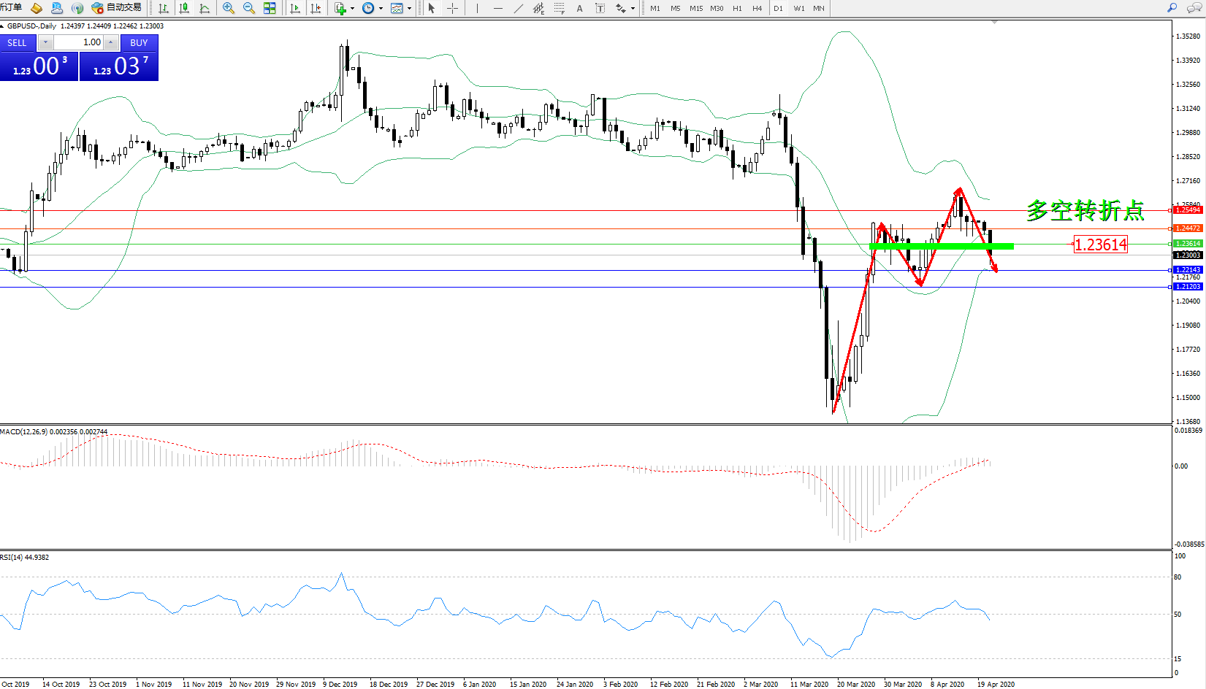1206x689 pixels.
Task: Switch to W1 weekly timeframe
Action: (x=798, y=8)
